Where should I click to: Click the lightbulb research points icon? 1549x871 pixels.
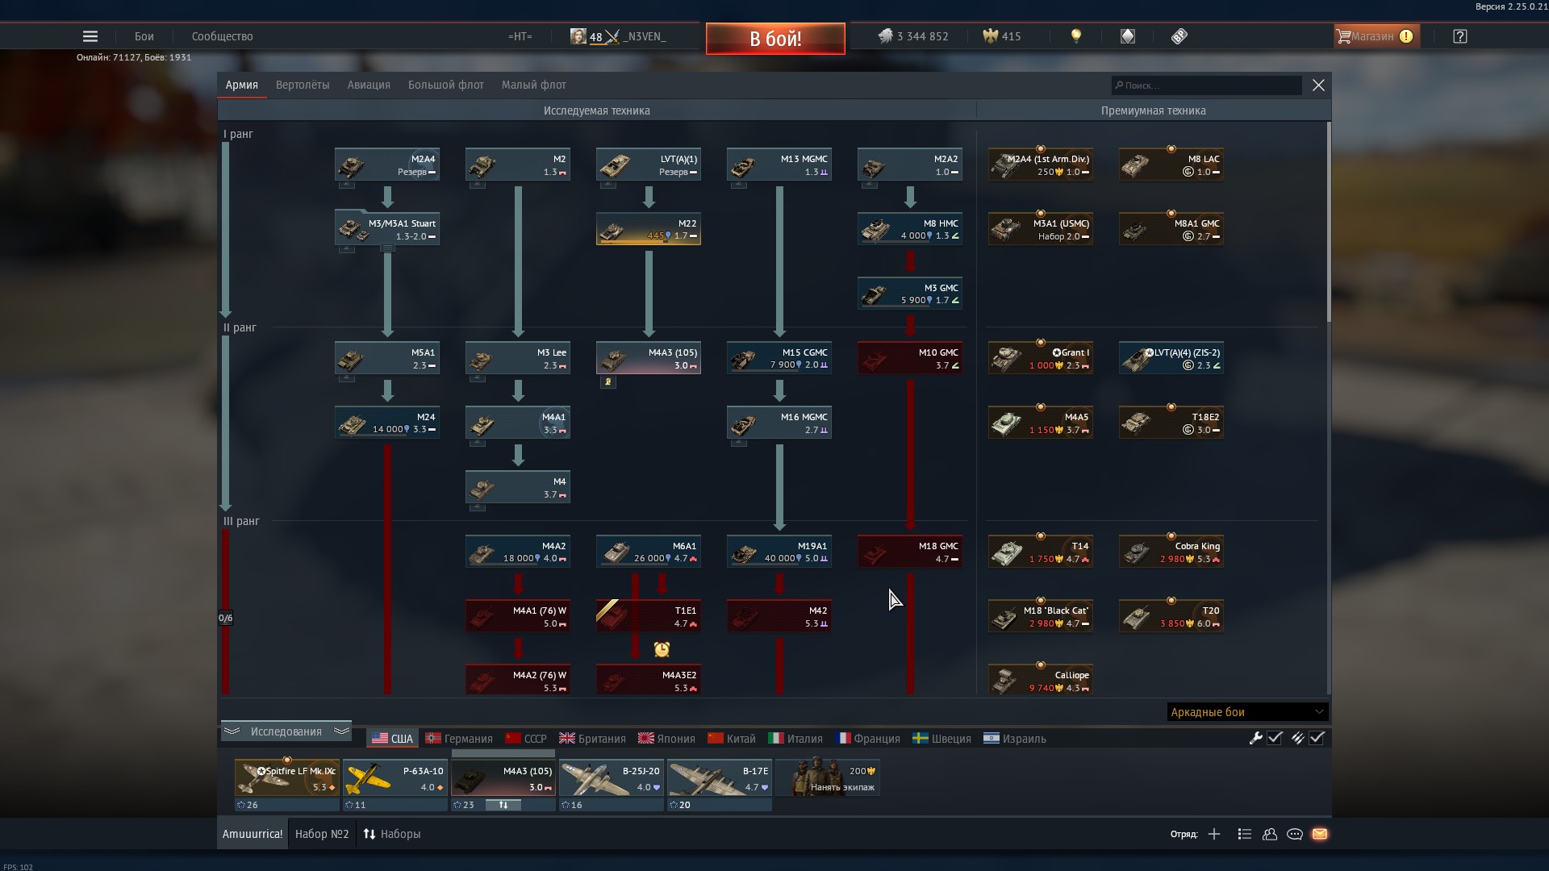(1075, 36)
